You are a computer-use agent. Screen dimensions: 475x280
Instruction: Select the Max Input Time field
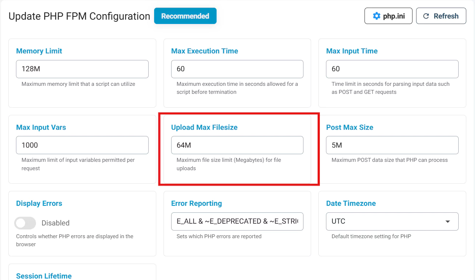coord(392,69)
